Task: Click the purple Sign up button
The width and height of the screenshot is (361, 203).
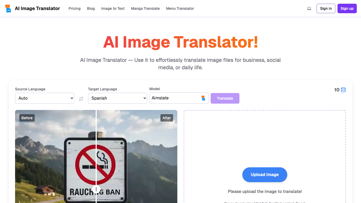Action: tap(347, 8)
